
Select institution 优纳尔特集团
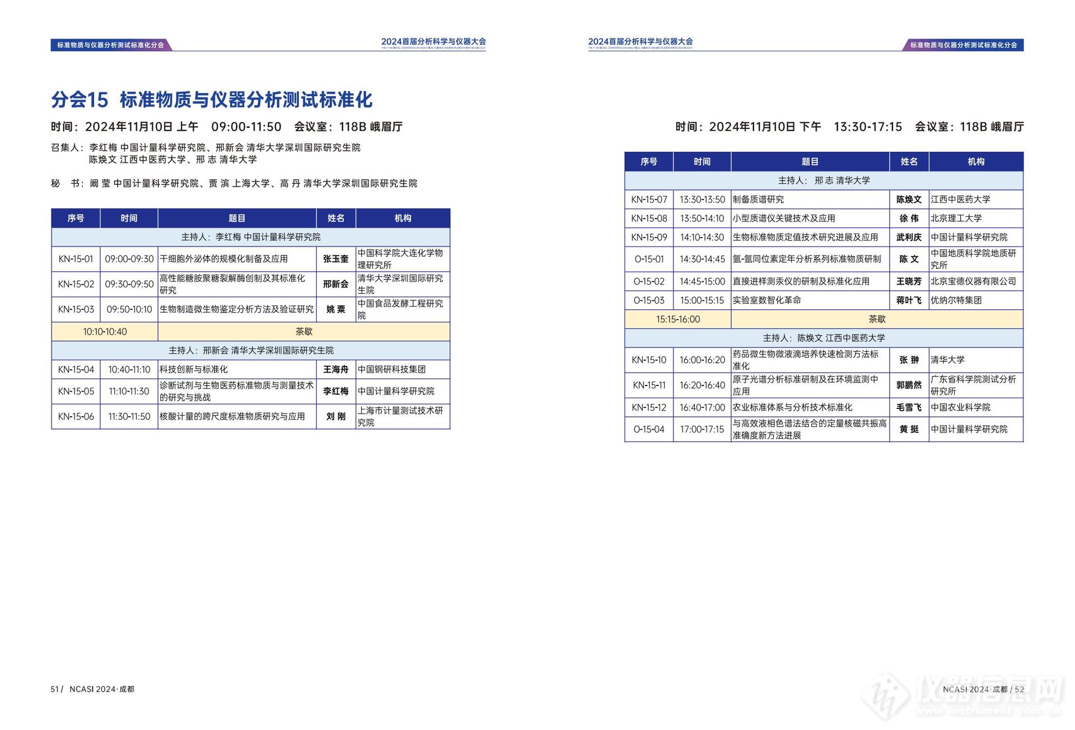click(x=956, y=300)
